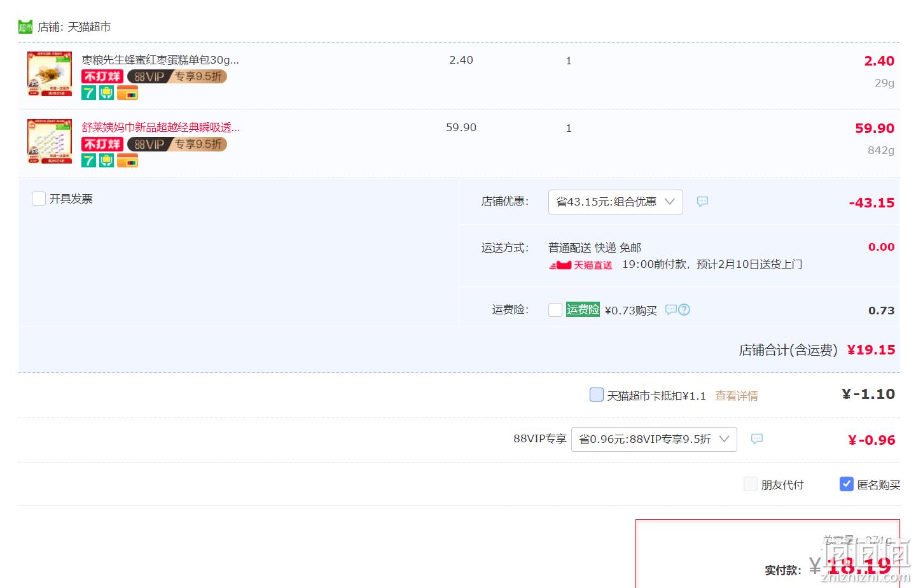Click the green 天猫超市 store icon
This screenshot has height=588, width=916.
click(x=25, y=27)
